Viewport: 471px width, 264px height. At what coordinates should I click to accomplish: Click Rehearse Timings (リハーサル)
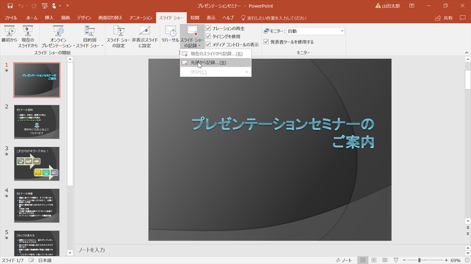[x=170, y=34]
